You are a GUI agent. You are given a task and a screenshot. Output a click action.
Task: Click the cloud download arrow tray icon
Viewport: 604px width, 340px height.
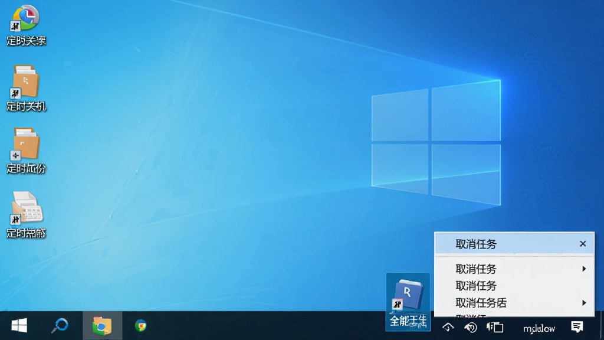[x=448, y=328]
